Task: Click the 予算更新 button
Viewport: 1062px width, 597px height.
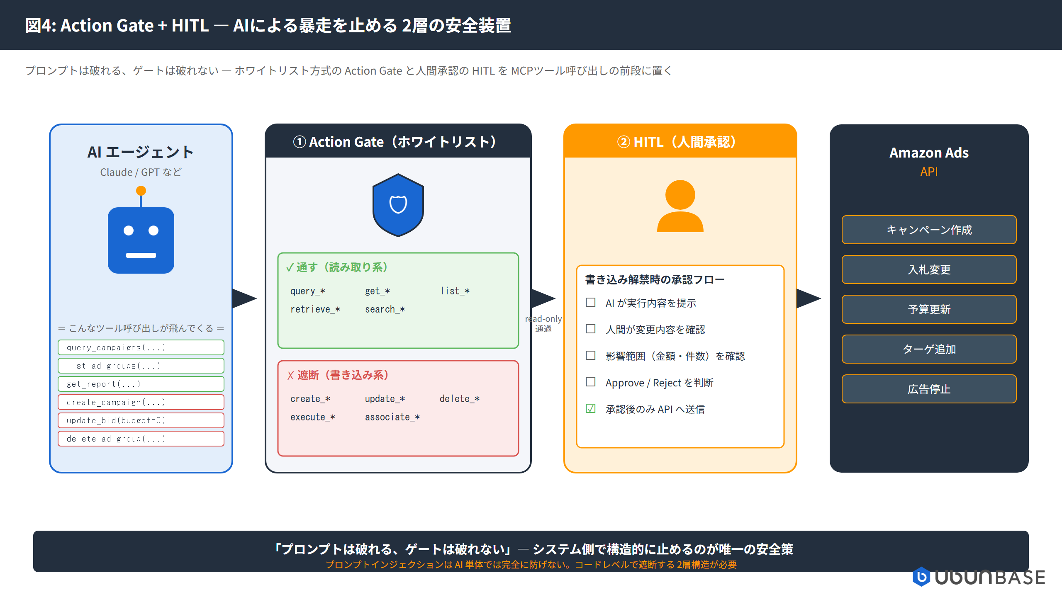Action: coord(929,309)
